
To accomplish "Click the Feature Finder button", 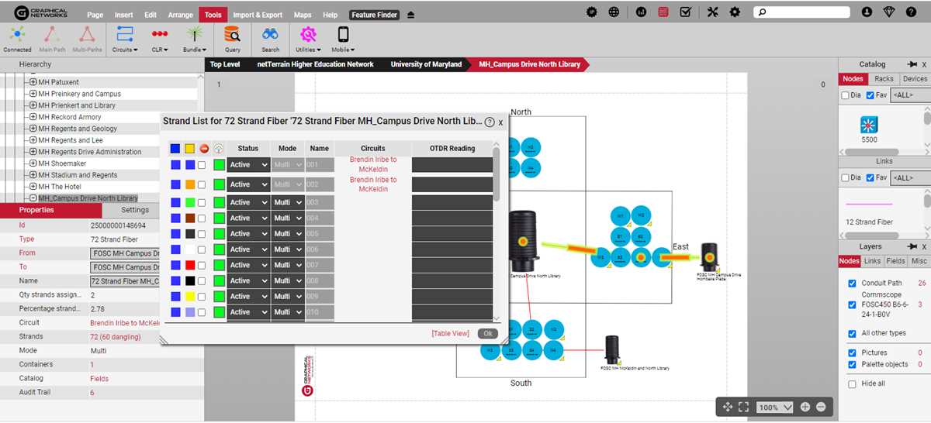I will (375, 15).
